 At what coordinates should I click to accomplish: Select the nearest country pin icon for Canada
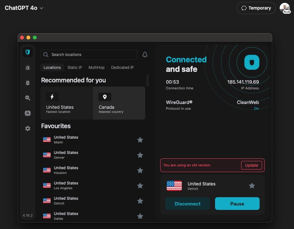pos(104,97)
